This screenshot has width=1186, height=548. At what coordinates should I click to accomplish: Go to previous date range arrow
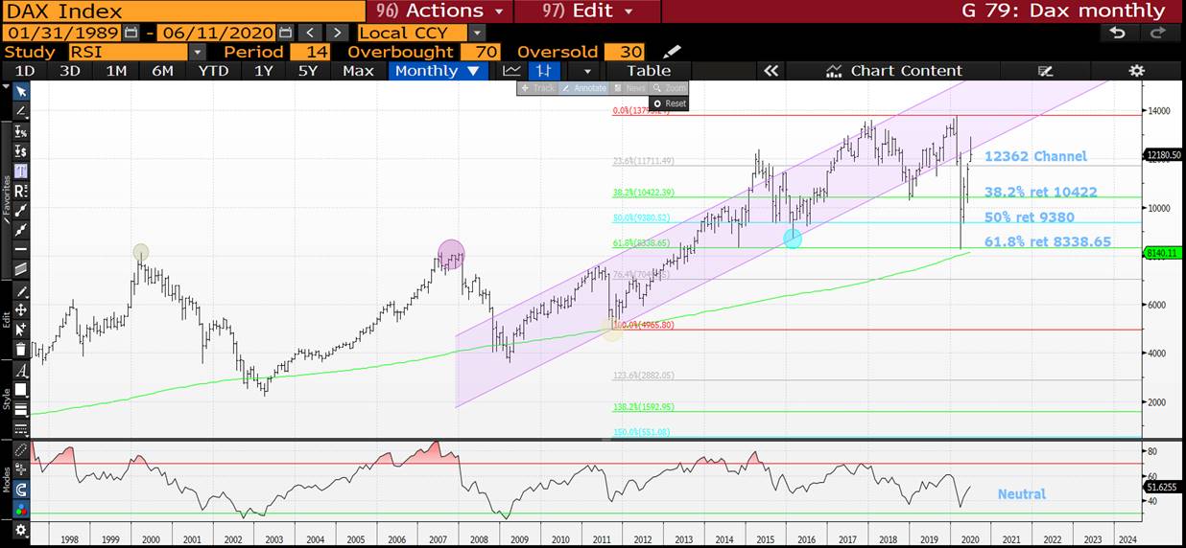(310, 33)
